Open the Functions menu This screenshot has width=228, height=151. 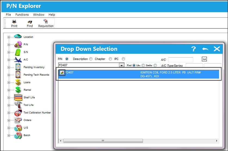(22, 15)
